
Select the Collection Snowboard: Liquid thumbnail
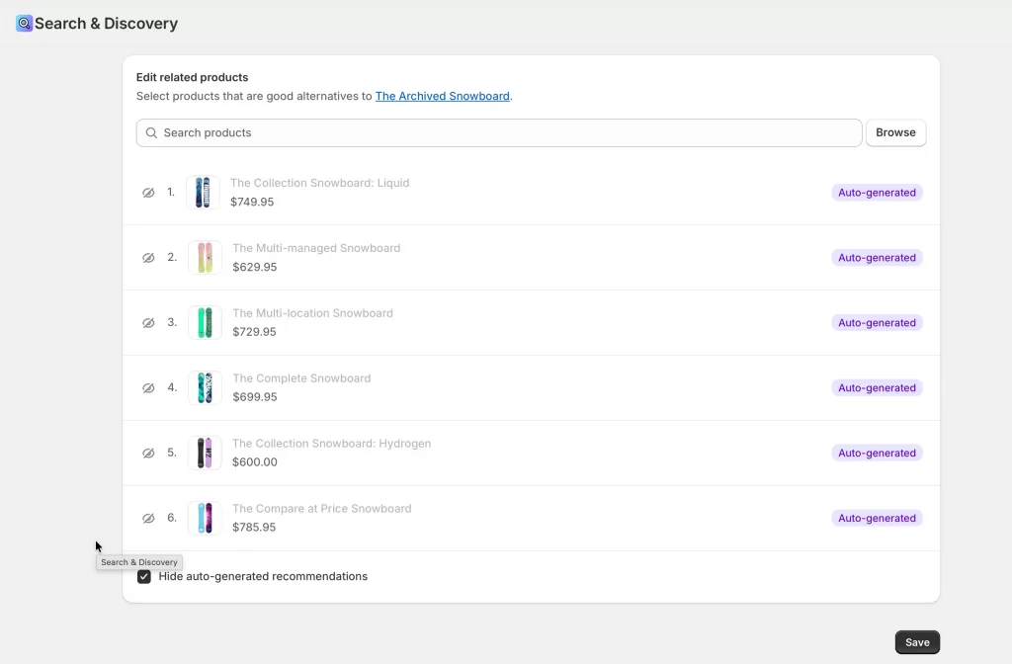tap(204, 193)
